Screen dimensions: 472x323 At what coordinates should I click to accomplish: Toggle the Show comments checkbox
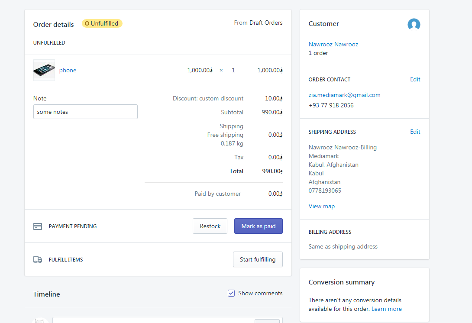(231, 293)
